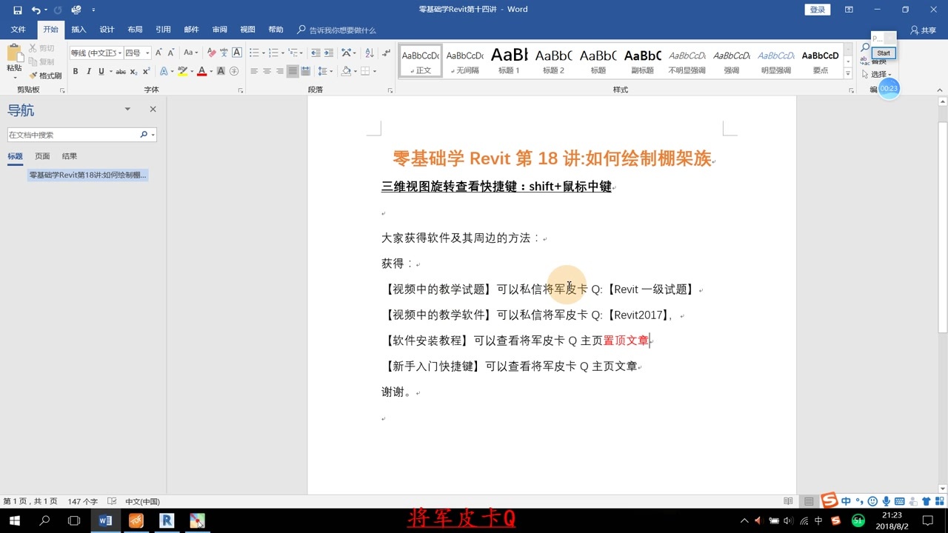
Task: Apply the 标题 1 heading style
Action: [510, 61]
